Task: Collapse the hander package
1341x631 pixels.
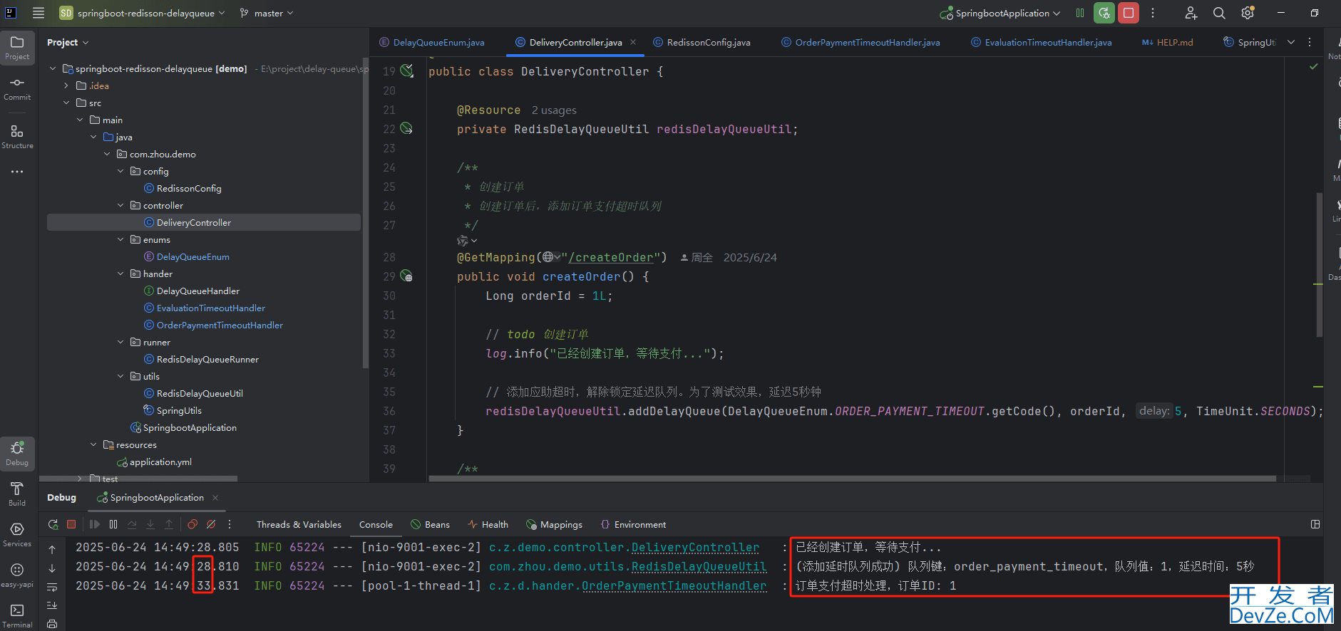Action: [x=120, y=274]
